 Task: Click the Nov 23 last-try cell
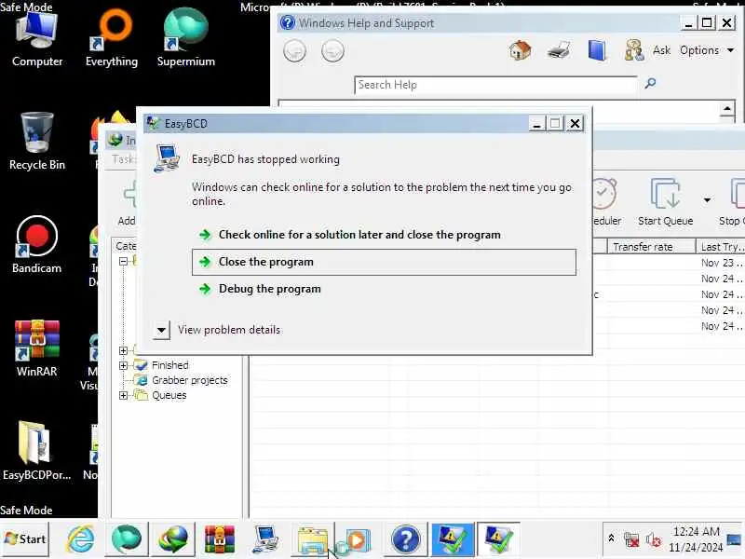[720, 263]
